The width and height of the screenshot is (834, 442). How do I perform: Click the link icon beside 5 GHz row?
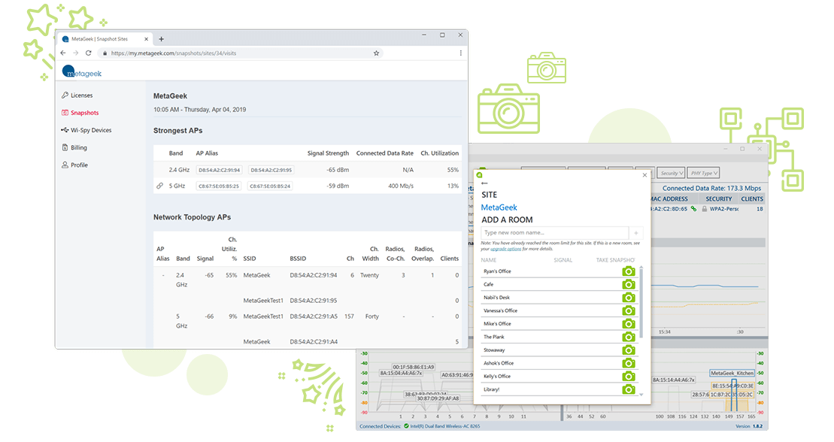[x=159, y=186]
